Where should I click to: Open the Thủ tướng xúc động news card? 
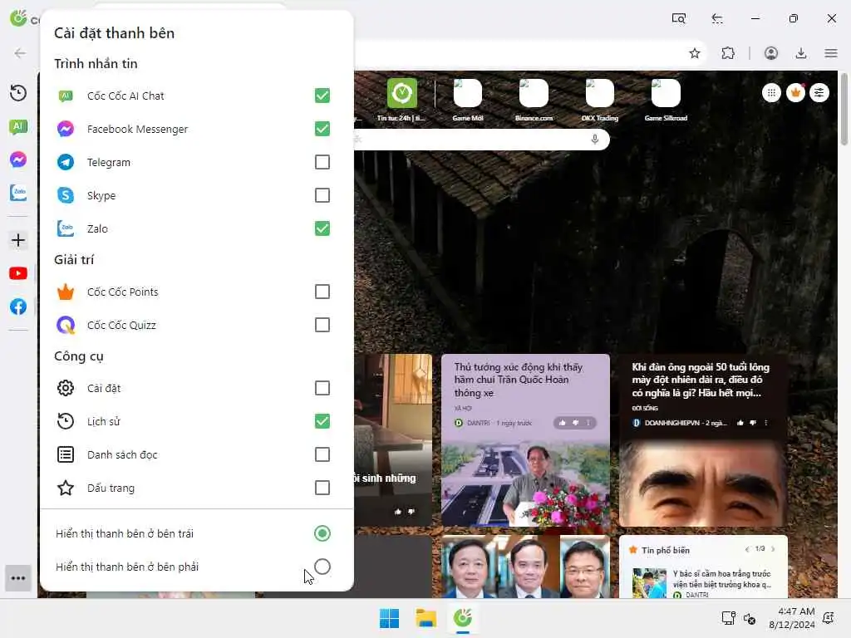[x=525, y=440]
